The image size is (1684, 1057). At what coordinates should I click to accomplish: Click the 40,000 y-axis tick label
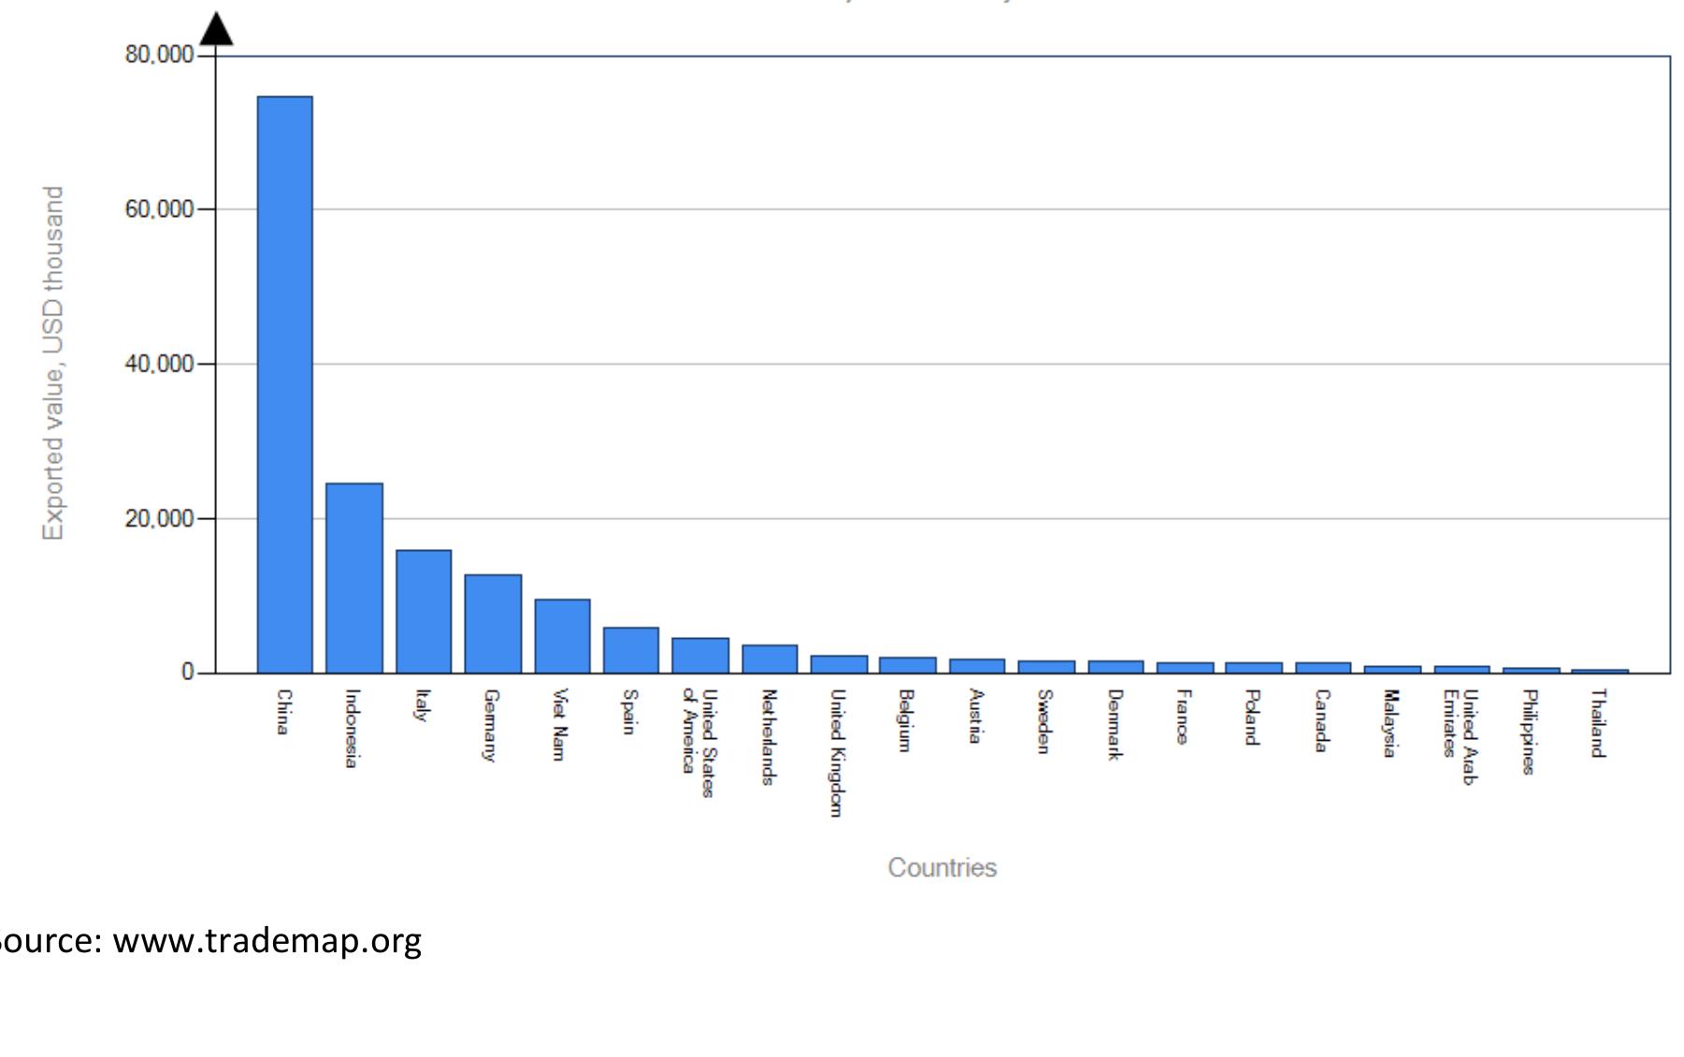[x=159, y=364]
